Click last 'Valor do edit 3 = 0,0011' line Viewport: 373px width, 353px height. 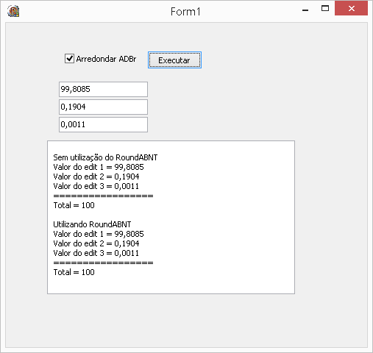pos(96,253)
